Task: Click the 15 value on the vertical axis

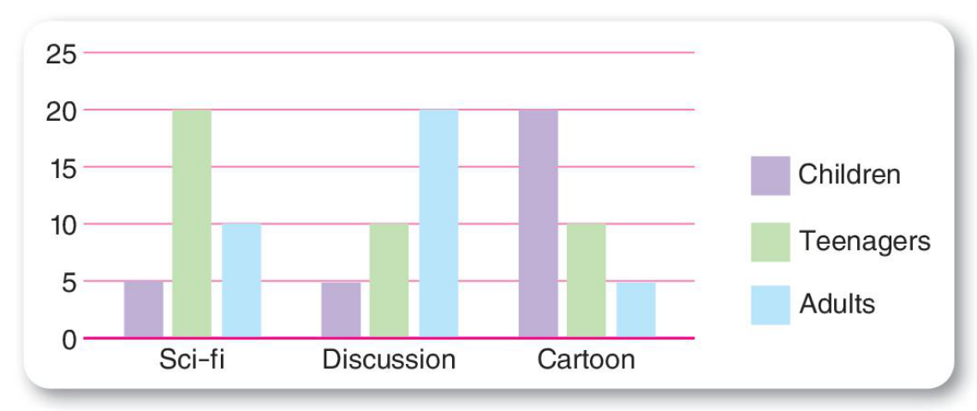Action: coord(61,168)
